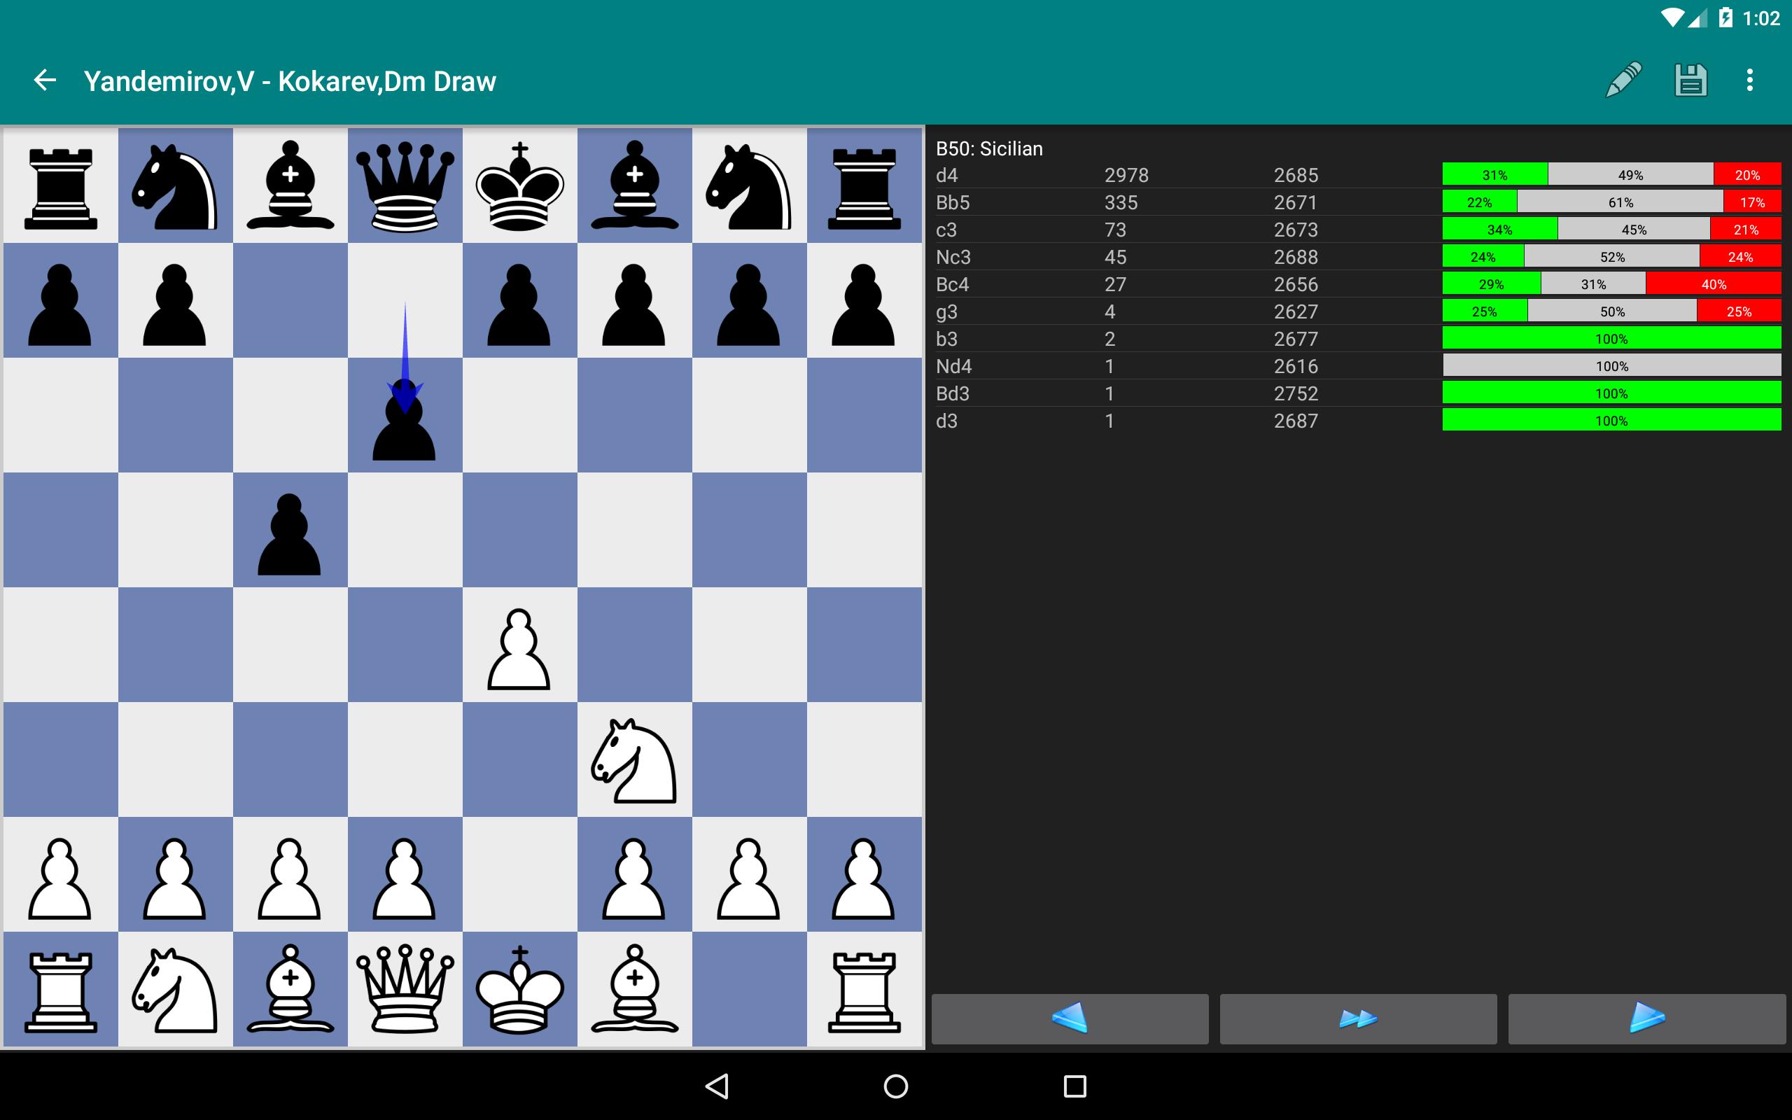Screen dimensions: 1792x1120
Task: Tap the 1:02 clock in status bar
Action: pyautogui.click(x=1761, y=18)
